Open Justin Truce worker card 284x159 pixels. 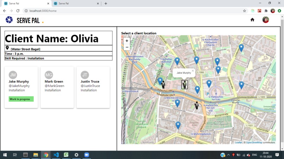pyautogui.click(x=93, y=87)
